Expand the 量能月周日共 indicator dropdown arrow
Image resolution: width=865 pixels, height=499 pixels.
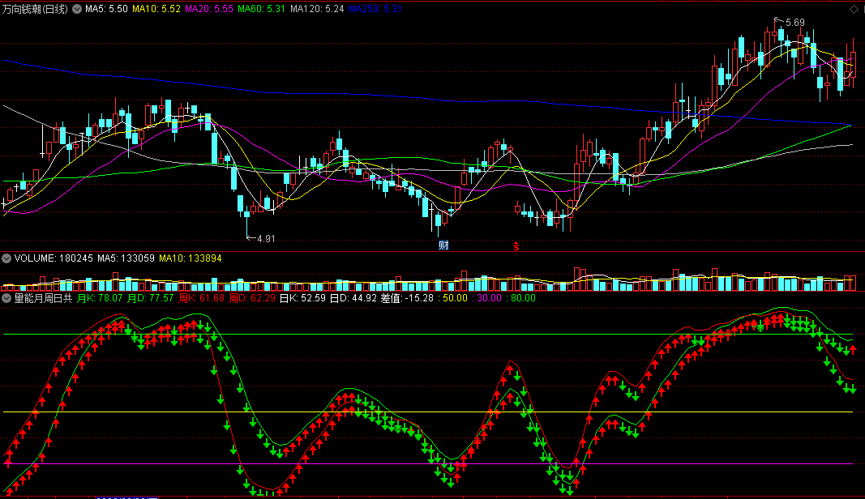tap(6, 298)
